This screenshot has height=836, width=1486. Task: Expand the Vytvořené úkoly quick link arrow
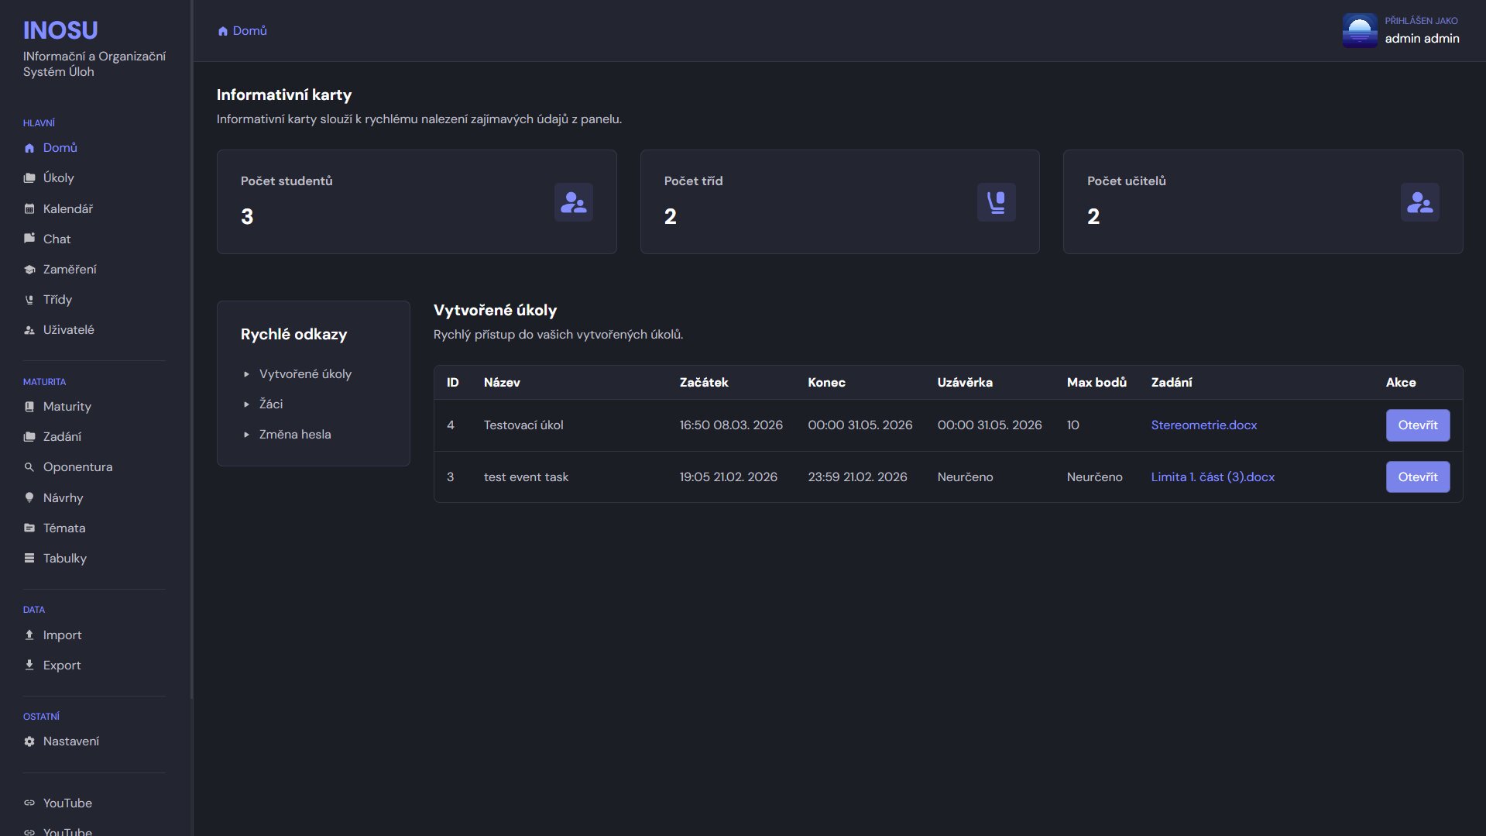point(246,374)
